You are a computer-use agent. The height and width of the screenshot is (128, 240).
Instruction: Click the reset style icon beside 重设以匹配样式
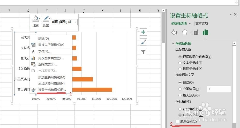click(x=33, y=45)
